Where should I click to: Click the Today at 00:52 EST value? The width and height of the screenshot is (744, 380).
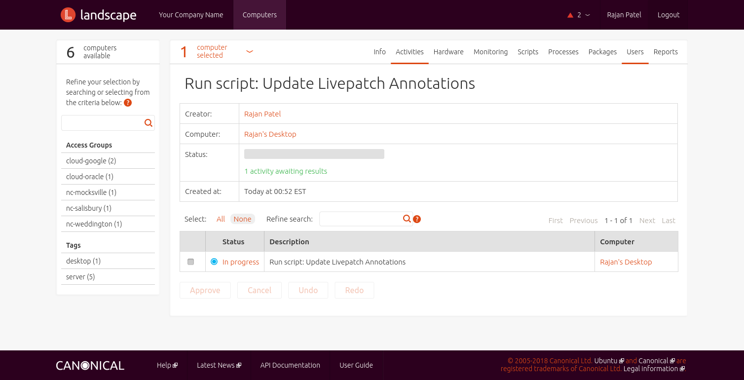click(x=275, y=191)
